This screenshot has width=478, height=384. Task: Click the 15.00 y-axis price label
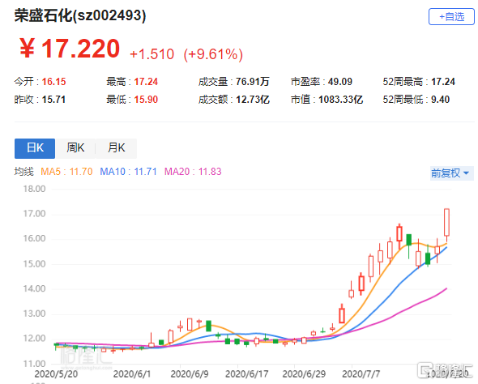point(34,264)
